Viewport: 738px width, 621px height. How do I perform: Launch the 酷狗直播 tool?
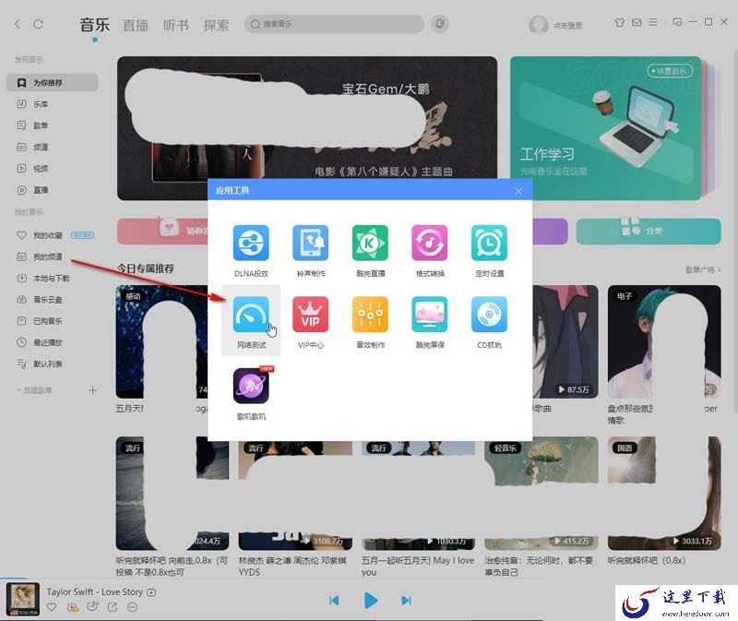(x=370, y=251)
